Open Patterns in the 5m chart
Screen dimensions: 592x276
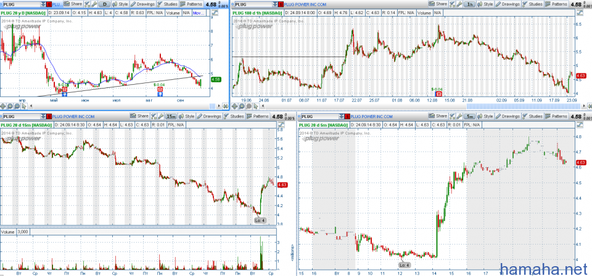pos(556,116)
